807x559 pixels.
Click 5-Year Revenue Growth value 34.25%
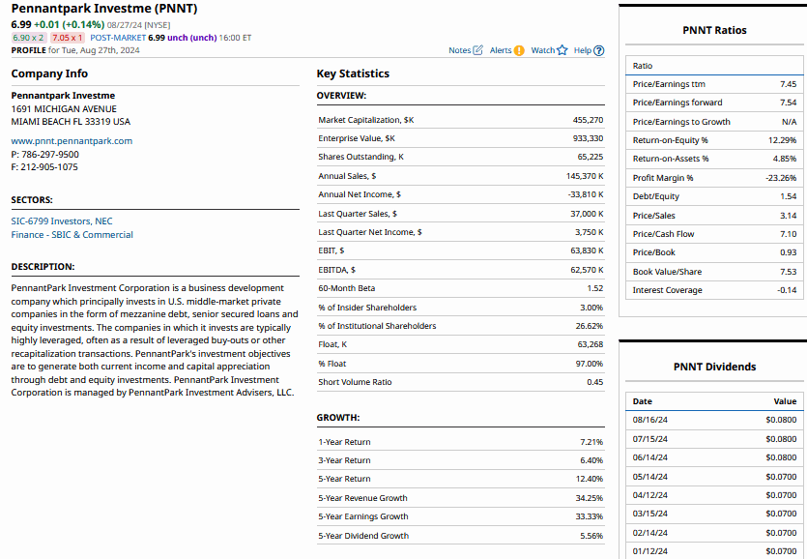[x=590, y=498]
